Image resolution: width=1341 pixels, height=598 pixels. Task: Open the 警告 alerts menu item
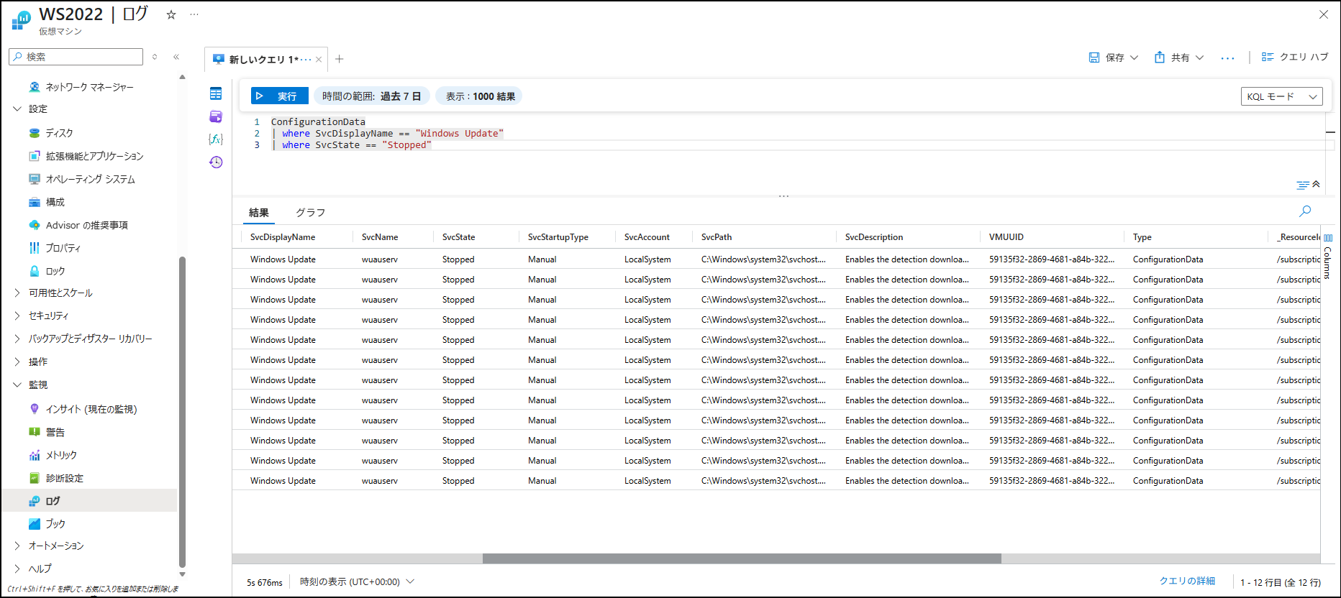(x=55, y=432)
